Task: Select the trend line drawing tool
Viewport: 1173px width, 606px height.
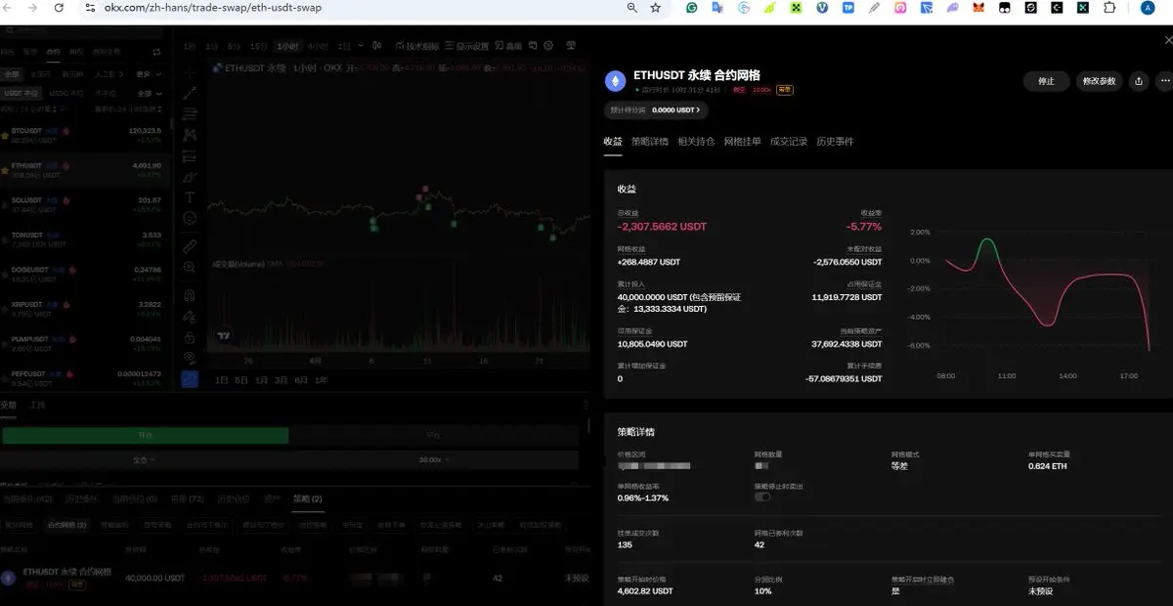Action: point(190,93)
